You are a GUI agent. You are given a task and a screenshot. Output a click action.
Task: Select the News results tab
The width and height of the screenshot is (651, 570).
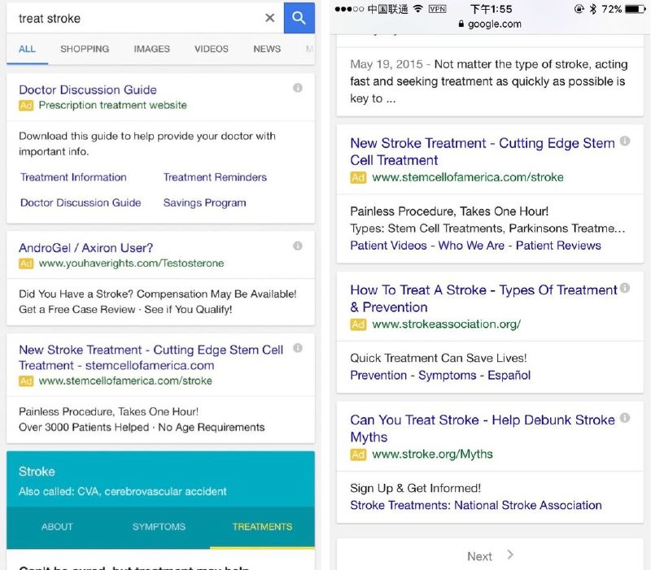[x=267, y=49]
